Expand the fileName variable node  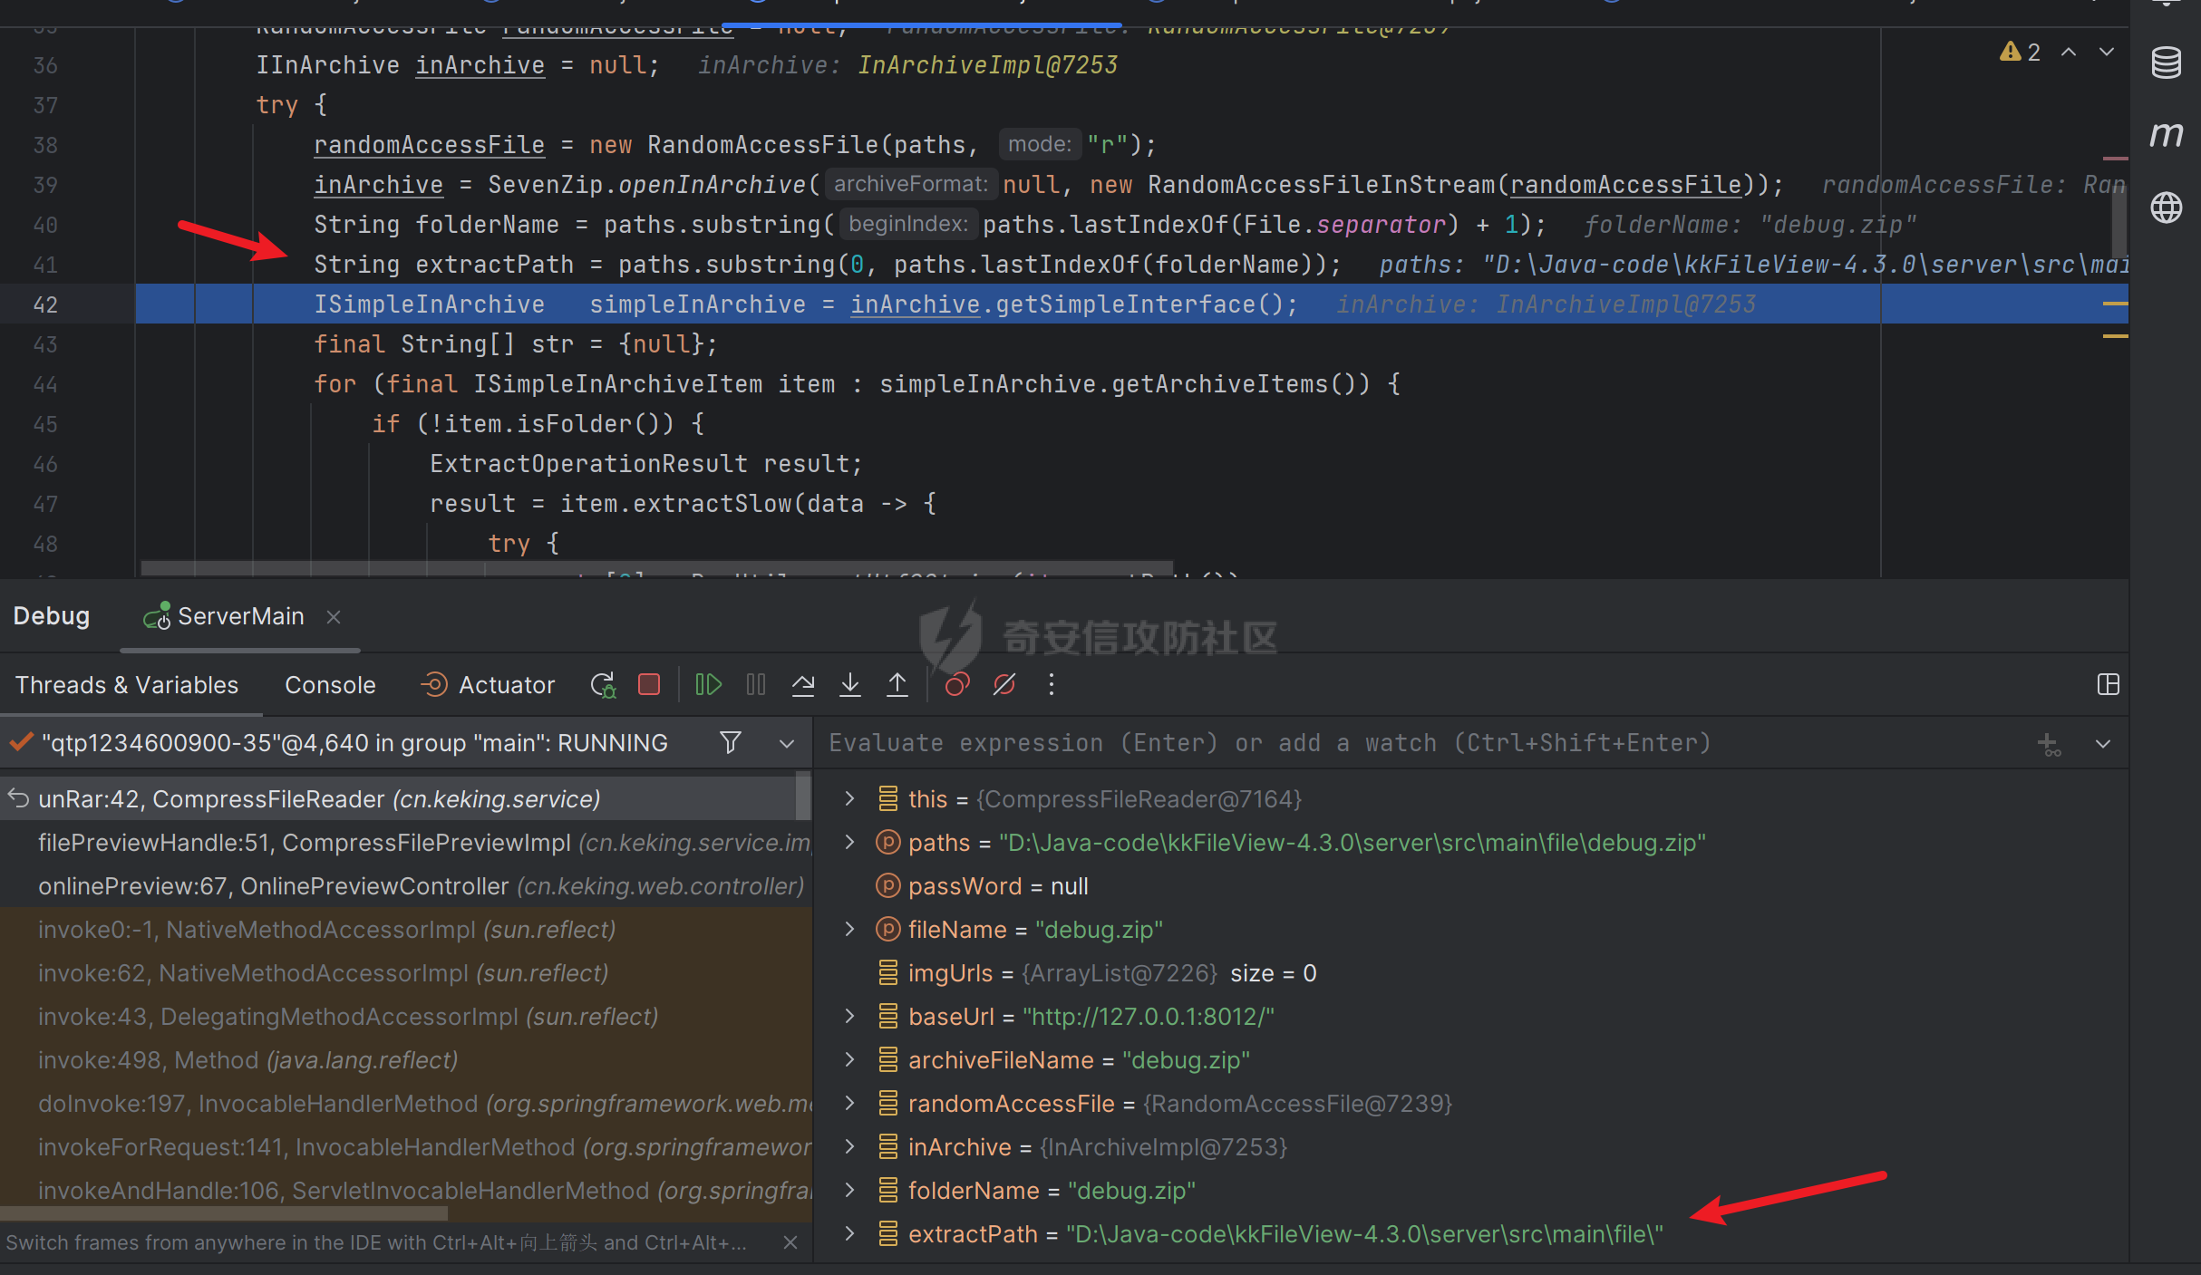tap(849, 929)
